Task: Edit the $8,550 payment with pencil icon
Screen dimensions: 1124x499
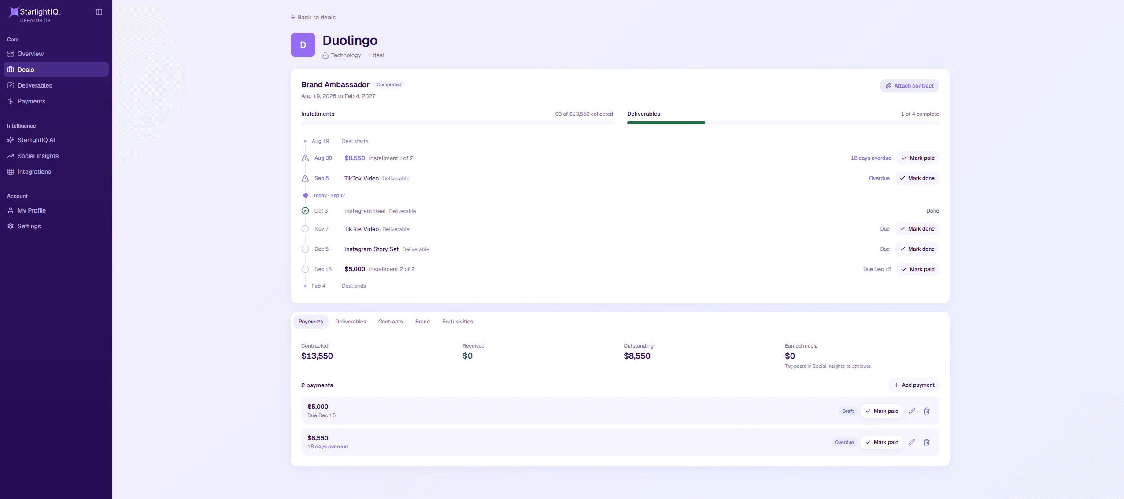Action: tap(912, 442)
